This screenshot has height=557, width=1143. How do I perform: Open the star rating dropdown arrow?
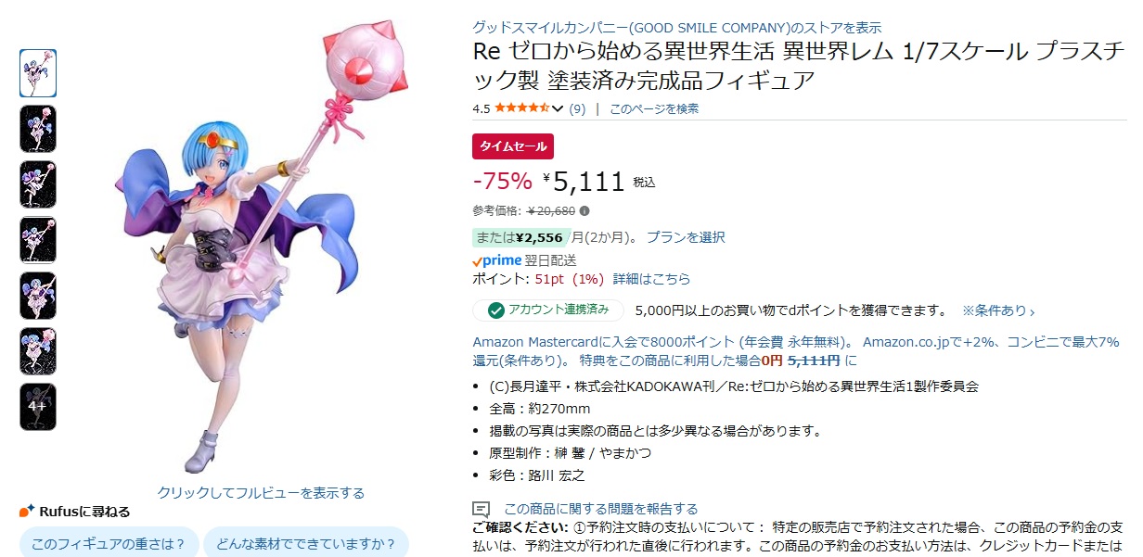[557, 108]
